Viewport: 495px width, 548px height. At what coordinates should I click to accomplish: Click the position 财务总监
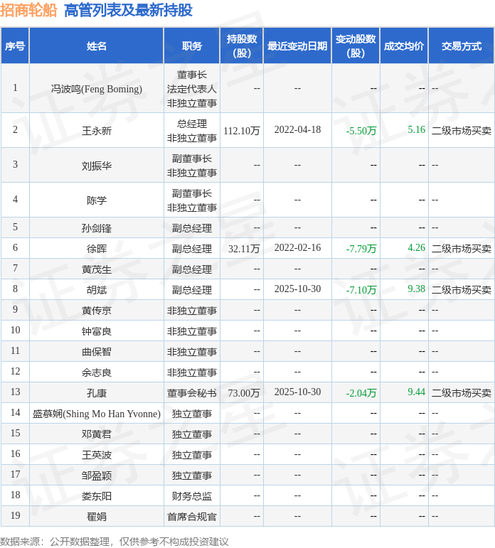[192, 496]
